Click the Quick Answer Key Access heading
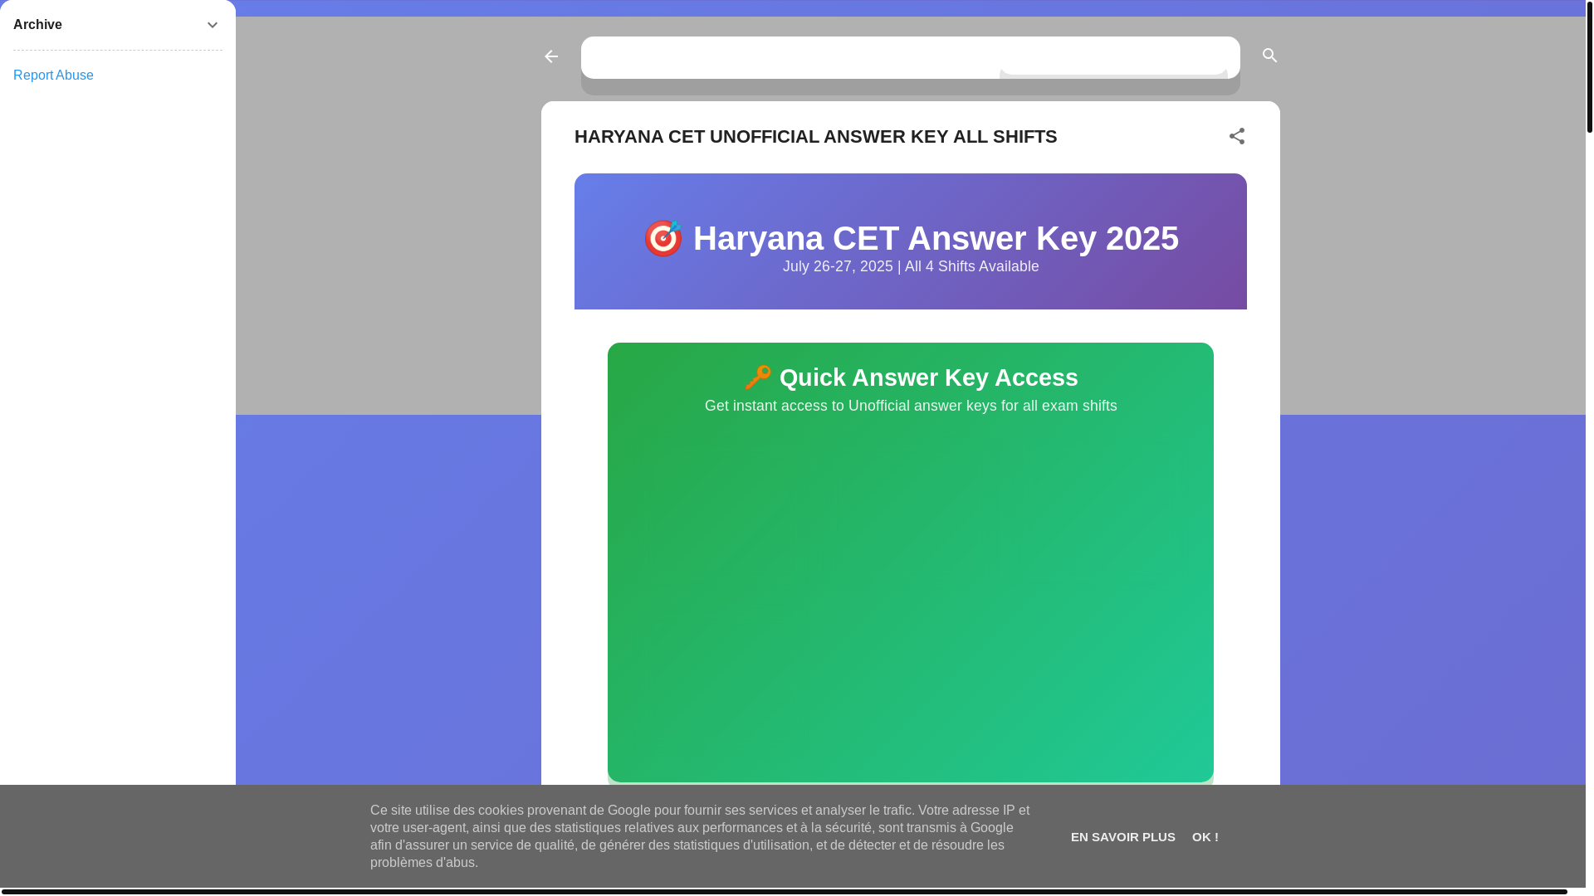Screen dimensions: 1594x896 click(911, 377)
